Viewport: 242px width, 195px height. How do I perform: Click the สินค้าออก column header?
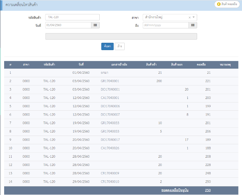177,64
